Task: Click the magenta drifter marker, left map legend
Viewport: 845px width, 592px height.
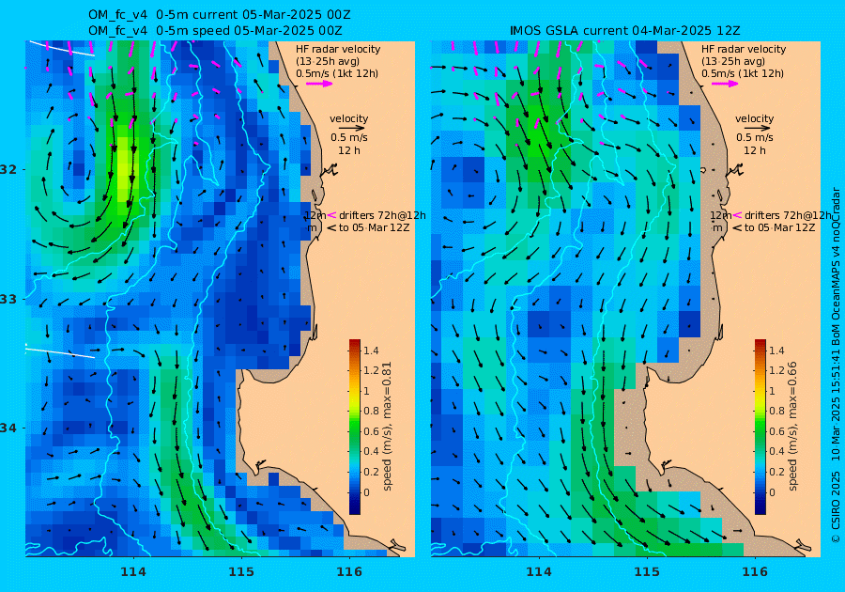Action: coord(332,215)
